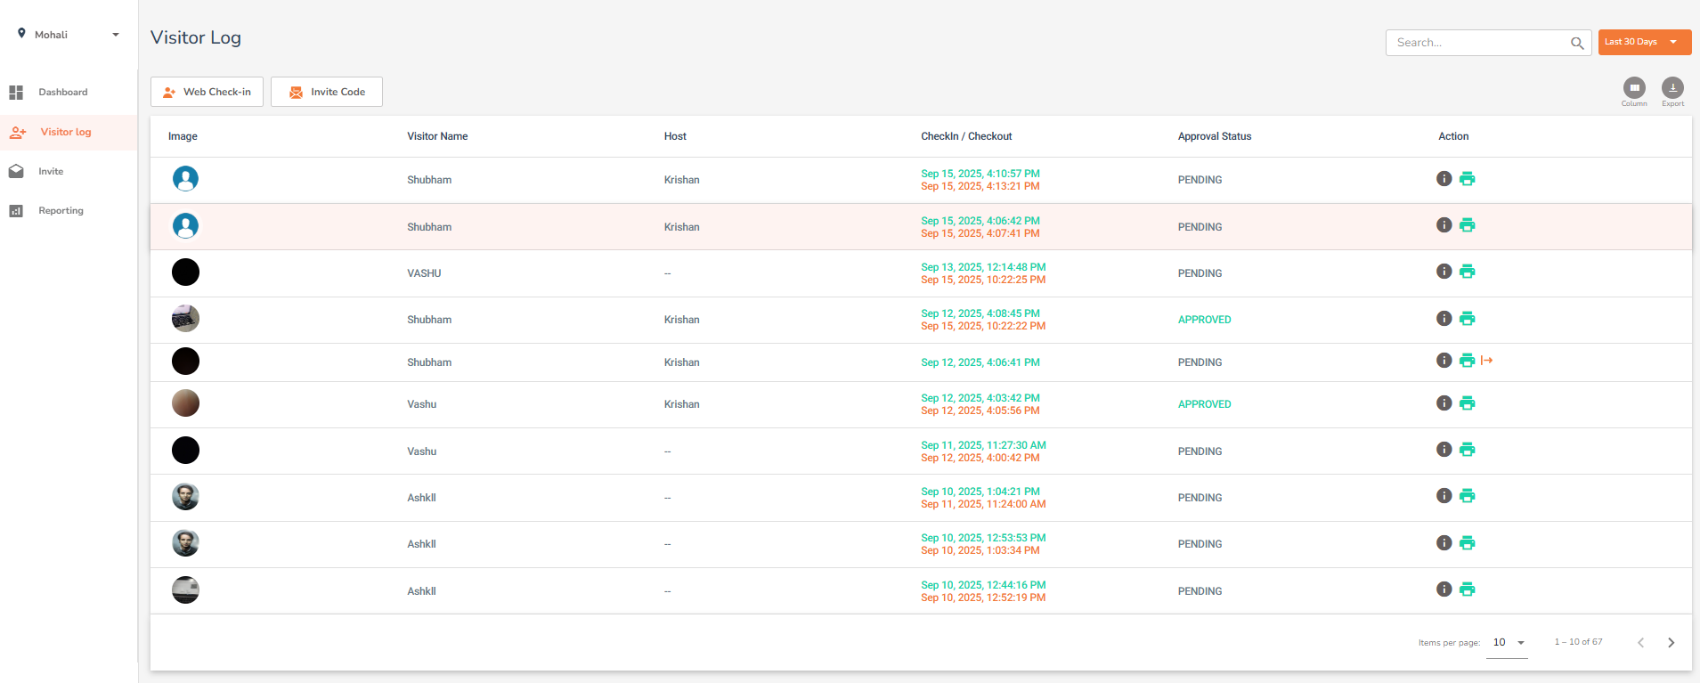Click the Visitor Name column header

point(437,136)
